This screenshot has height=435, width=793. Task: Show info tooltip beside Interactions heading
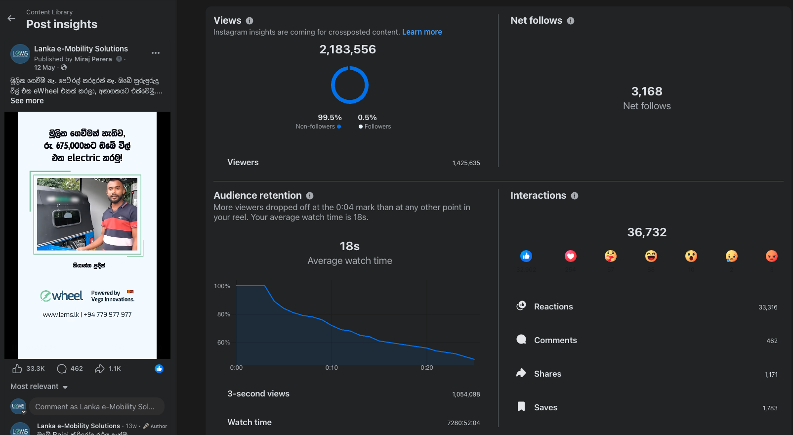(x=575, y=196)
